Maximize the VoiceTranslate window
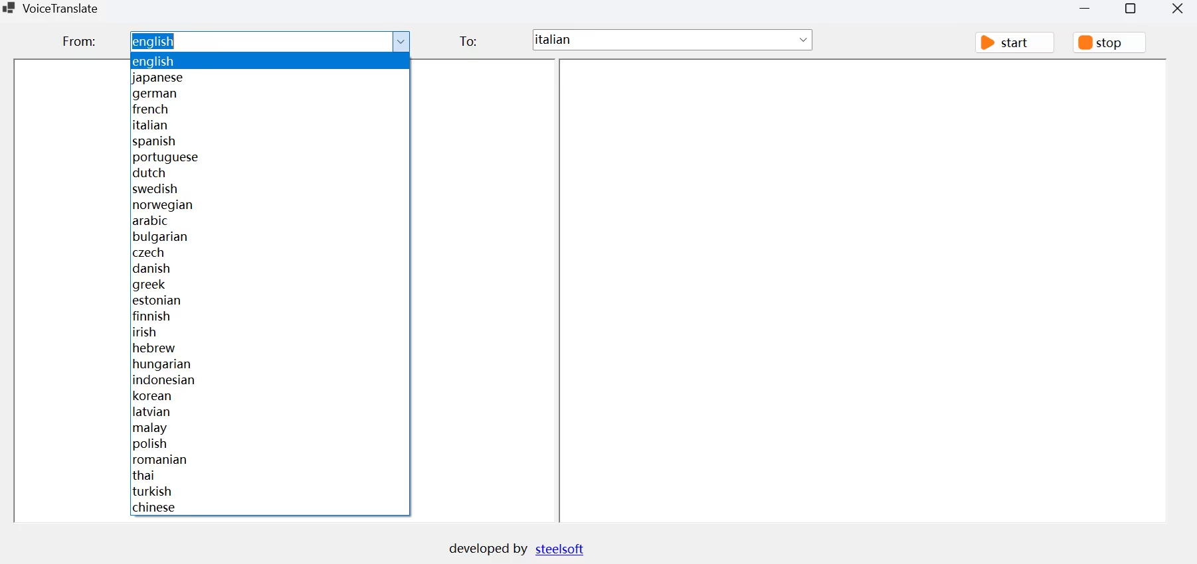This screenshot has height=564, width=1197. tap(1132, 9)
